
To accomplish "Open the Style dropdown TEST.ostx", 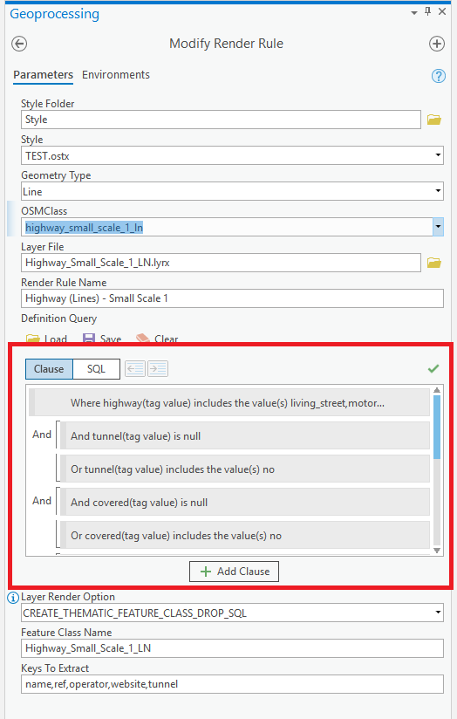I will click(232, 155).
